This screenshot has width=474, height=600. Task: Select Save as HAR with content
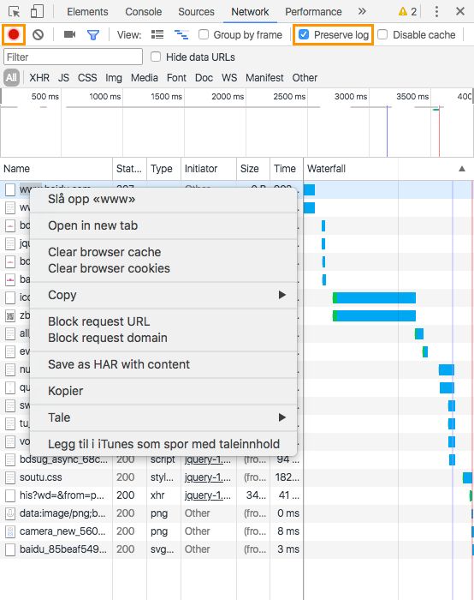163,364
